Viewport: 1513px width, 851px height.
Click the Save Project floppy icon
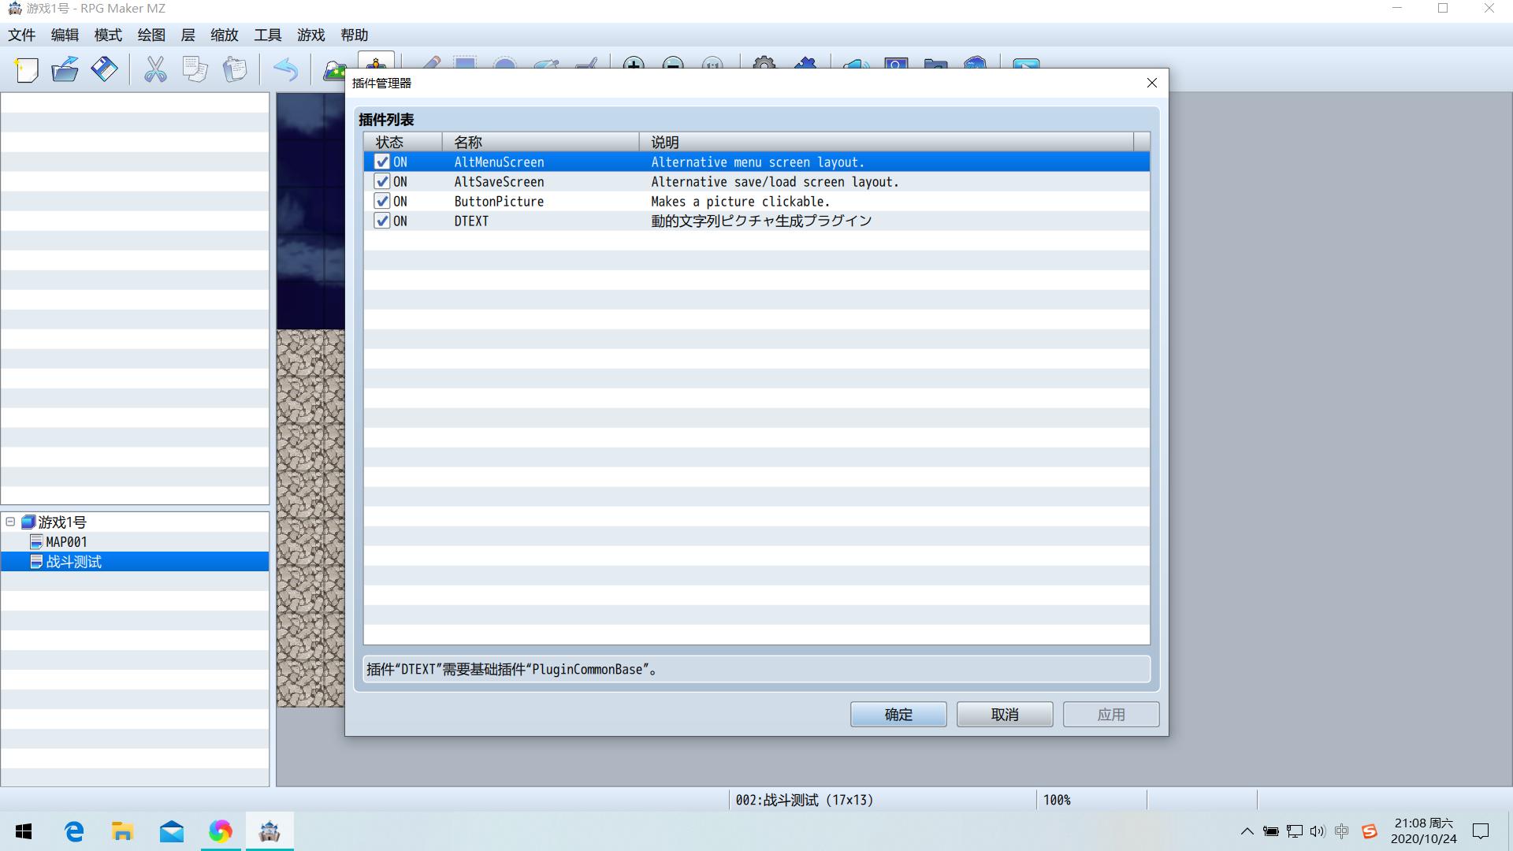tap(104, 70)
